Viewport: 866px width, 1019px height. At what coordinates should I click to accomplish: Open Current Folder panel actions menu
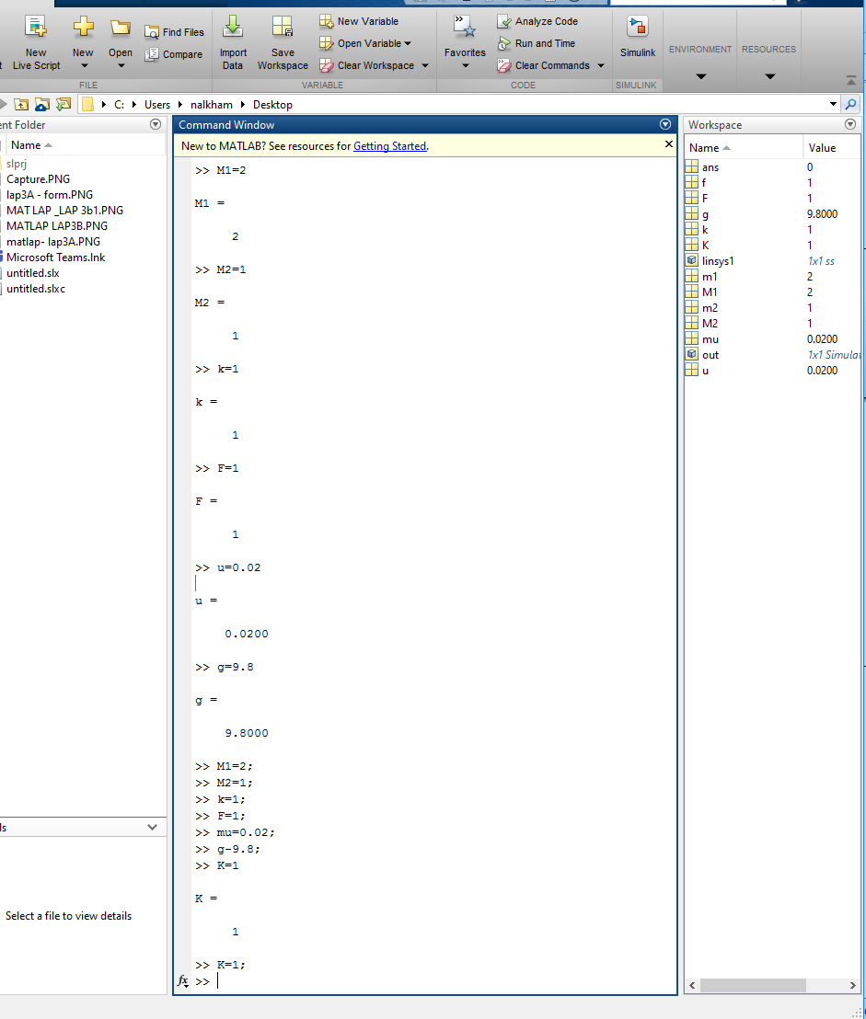pos(156,124)
